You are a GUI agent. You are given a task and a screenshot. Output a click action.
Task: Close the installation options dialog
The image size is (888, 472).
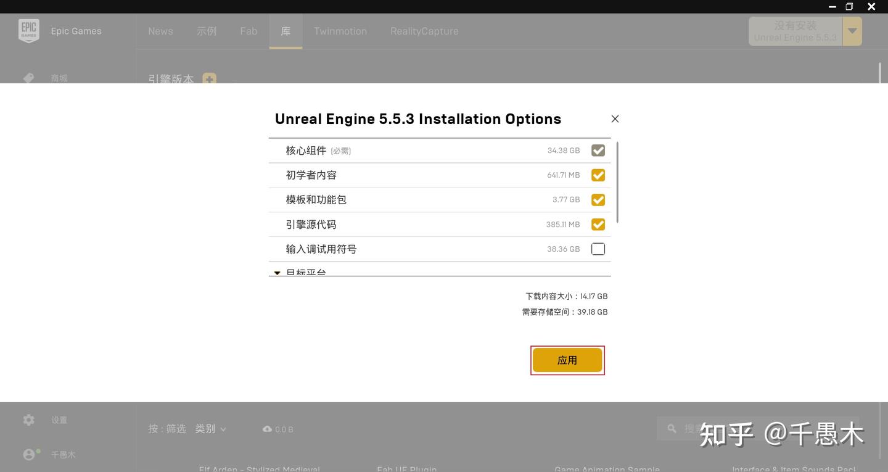tap(614, 118)
